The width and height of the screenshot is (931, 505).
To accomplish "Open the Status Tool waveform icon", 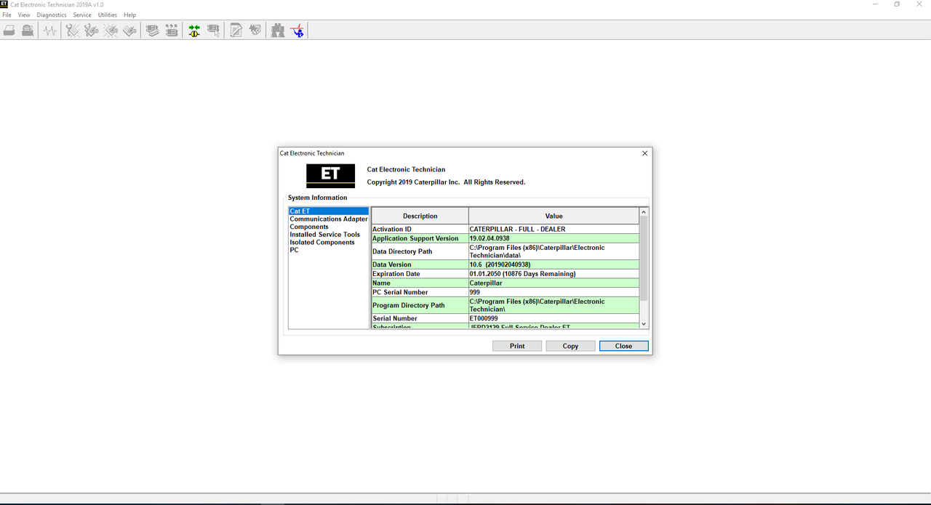I will click(x=49, y=31).
